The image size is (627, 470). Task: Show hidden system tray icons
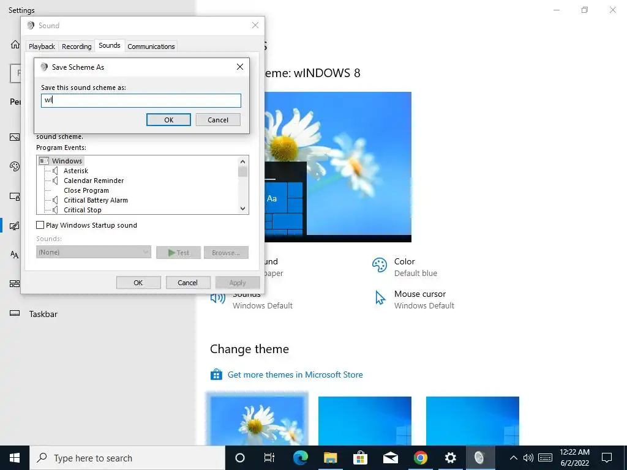pos(514,458)
